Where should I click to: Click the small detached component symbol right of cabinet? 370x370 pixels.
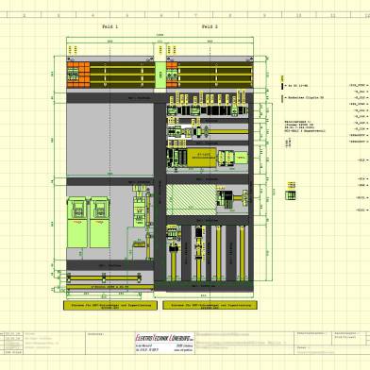tap(291, 191)
